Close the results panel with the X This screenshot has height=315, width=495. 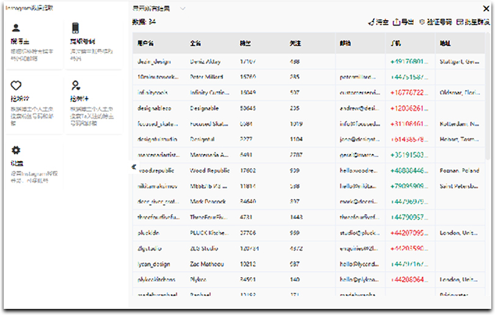(486, 8)
